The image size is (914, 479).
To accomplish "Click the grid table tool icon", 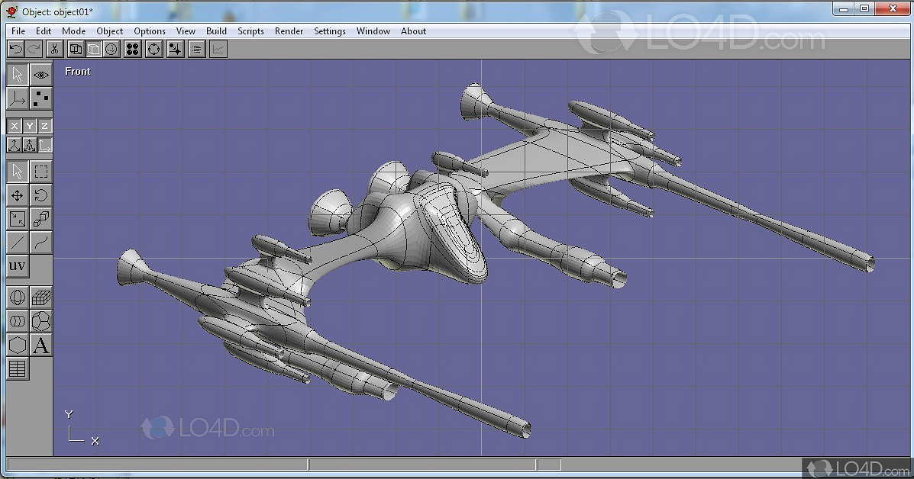I will (18, 369).
